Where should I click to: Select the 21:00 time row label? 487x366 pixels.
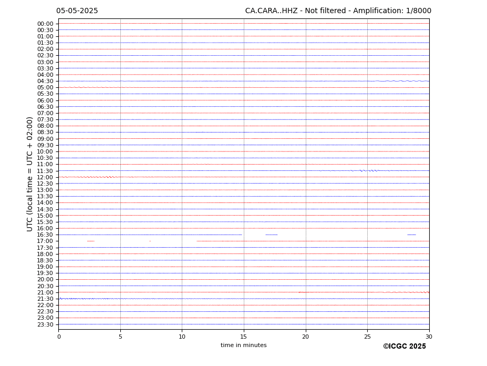[45, 292]
